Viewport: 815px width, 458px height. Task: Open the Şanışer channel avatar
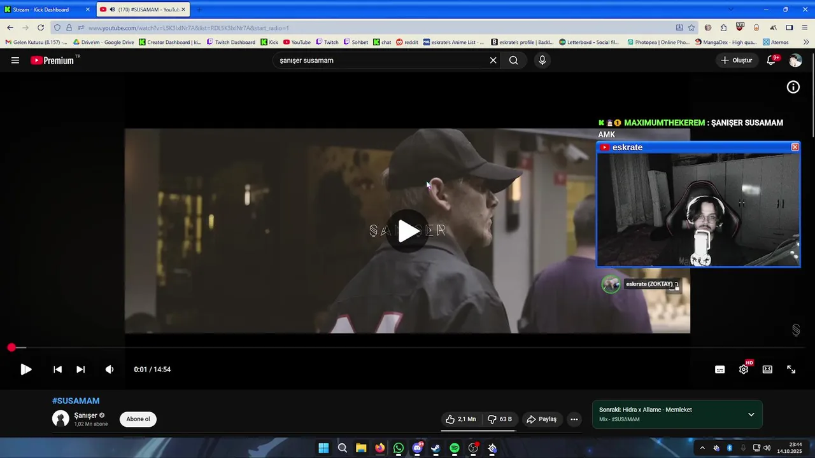pyautogui.click(x=60, y=419)
